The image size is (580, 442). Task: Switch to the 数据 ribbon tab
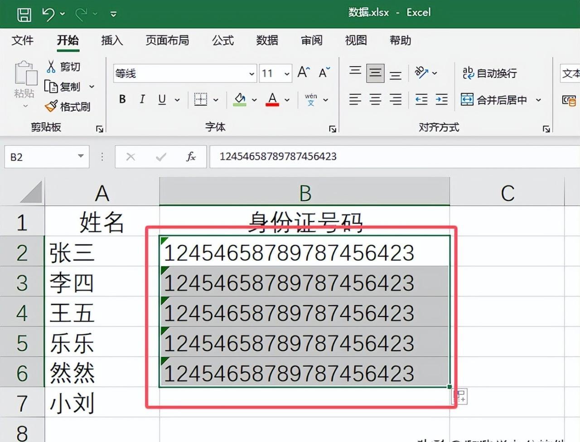tap(267, 40)
